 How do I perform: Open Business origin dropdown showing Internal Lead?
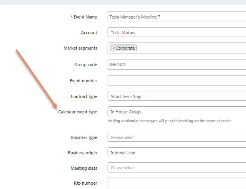[176, 153]
